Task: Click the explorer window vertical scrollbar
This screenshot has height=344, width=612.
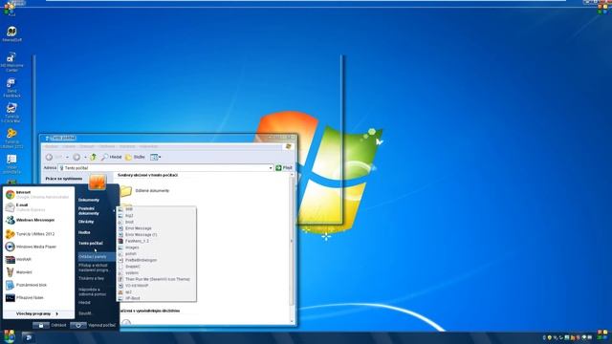Action: click(x=292, y=247)
